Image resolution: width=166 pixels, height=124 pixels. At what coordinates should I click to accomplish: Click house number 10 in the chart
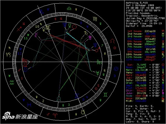pos(37,26)
